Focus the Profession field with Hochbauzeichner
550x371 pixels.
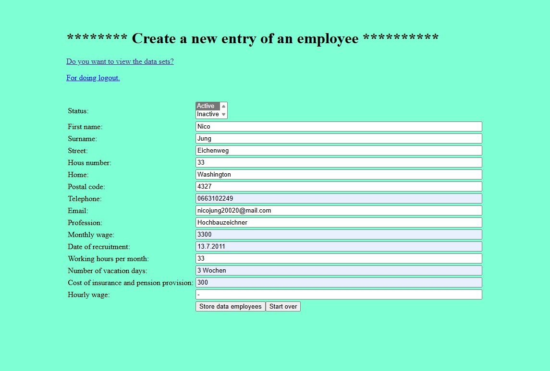pos(339,223)
